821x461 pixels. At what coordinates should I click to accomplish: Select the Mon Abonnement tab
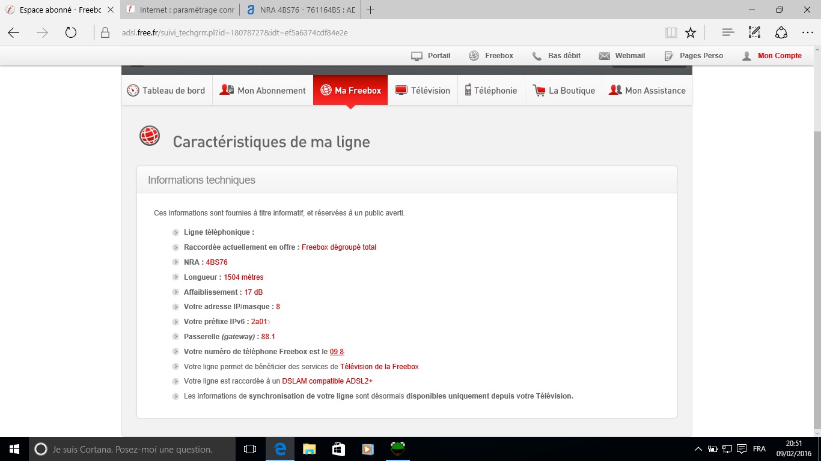coord(263,91)
